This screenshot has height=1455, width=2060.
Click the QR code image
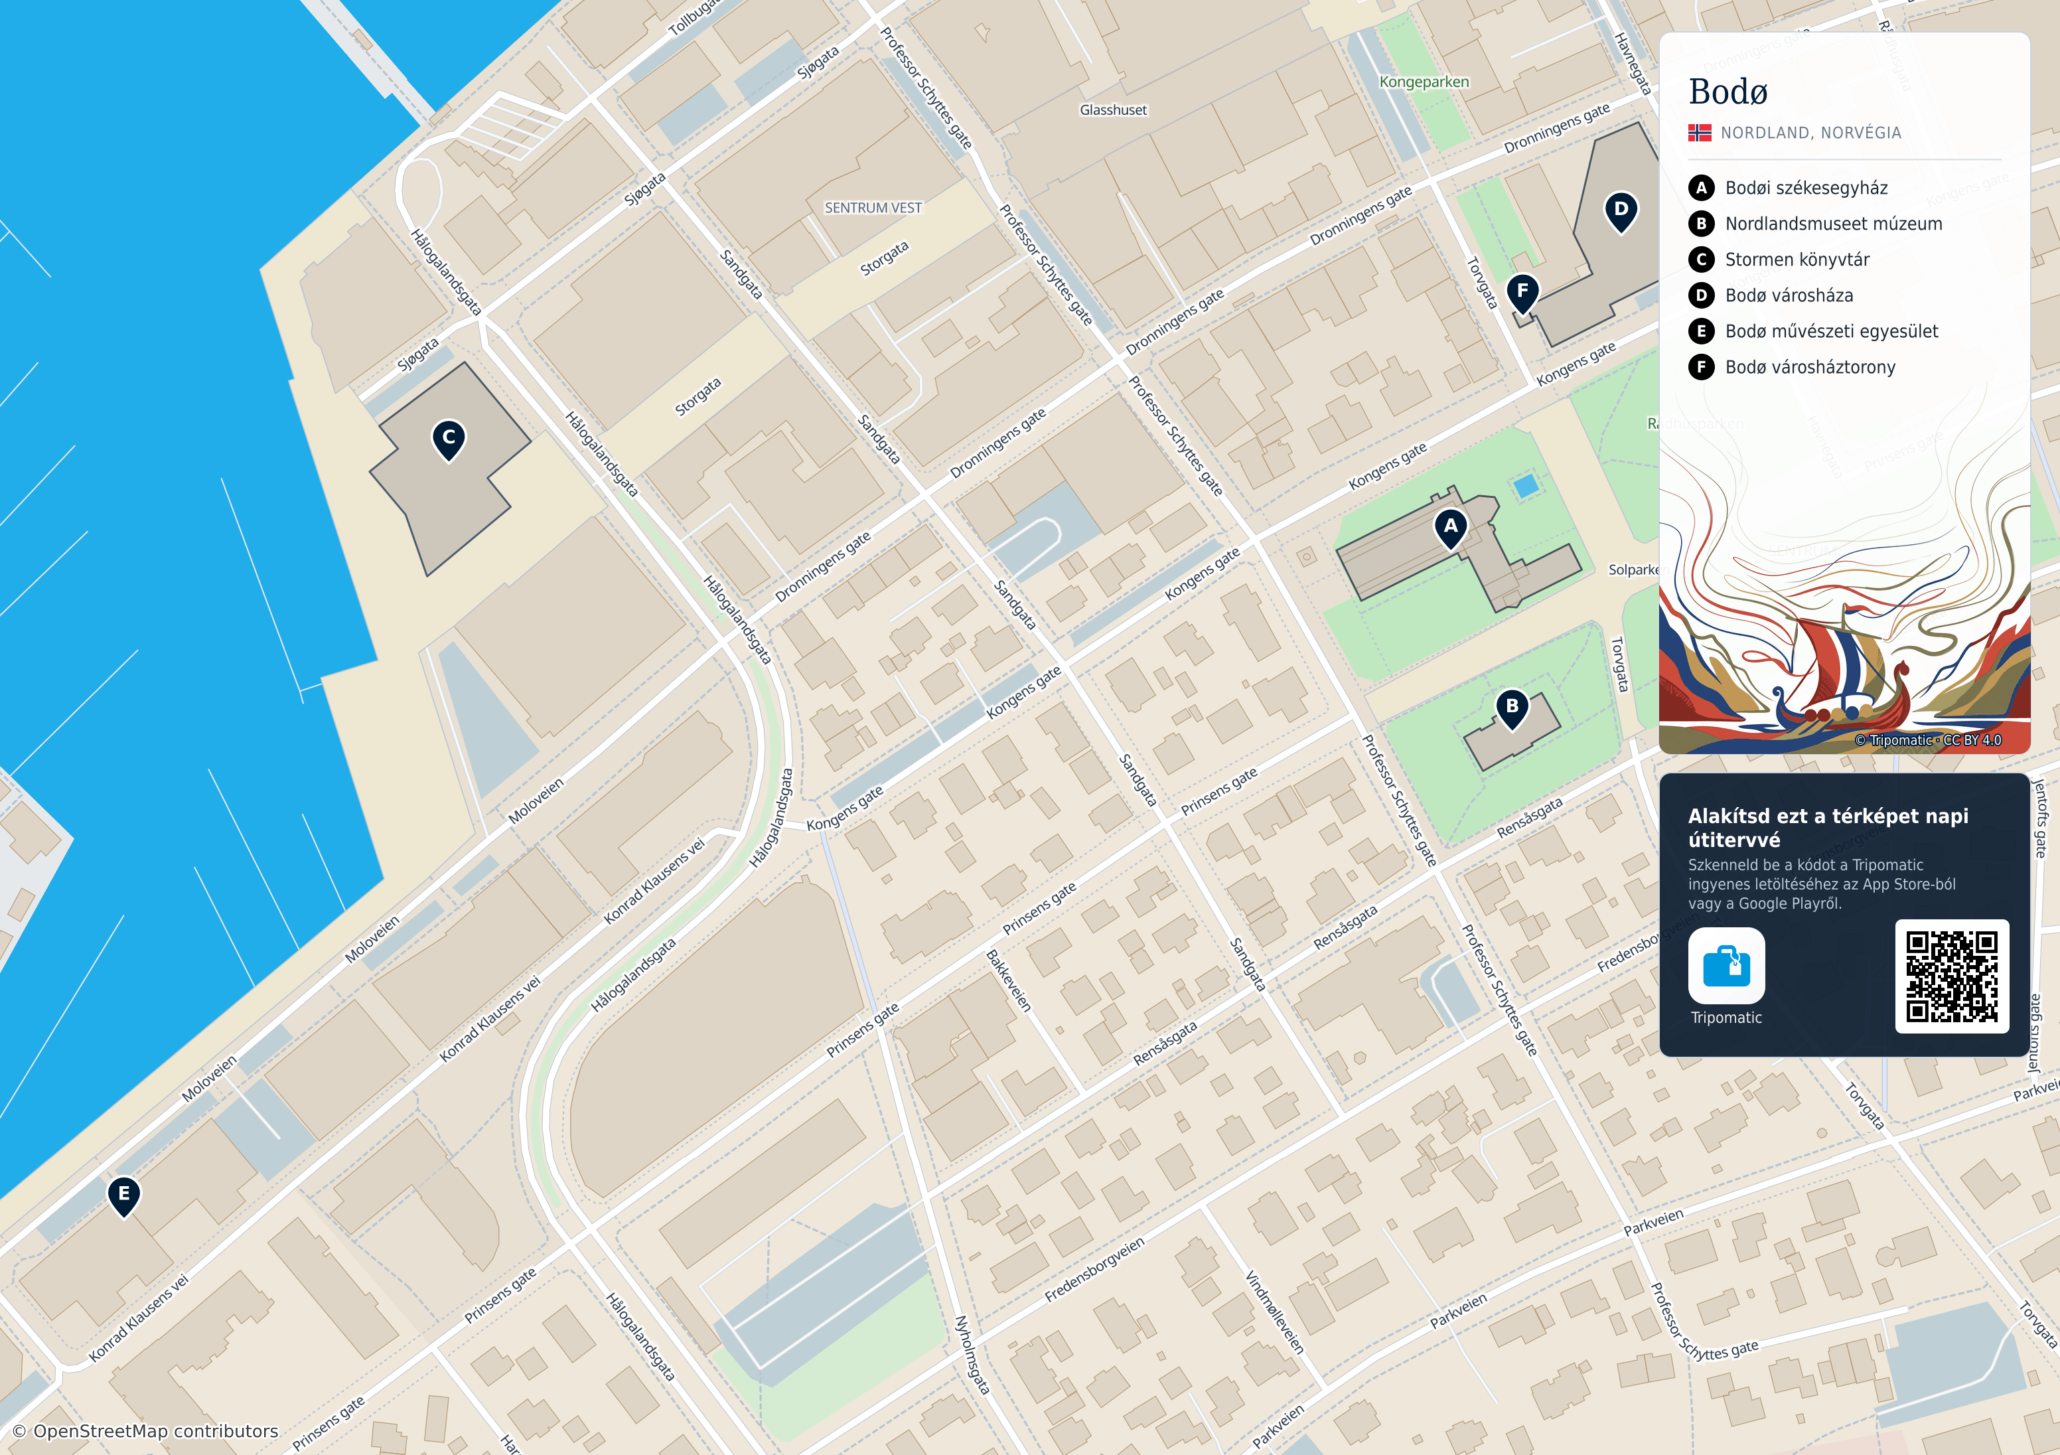[1951, 976]
